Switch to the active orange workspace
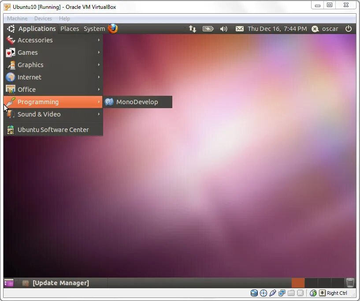 click(x=298, y=283)
